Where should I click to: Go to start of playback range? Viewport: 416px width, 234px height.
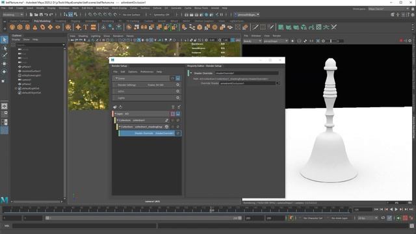click(376, 209)
